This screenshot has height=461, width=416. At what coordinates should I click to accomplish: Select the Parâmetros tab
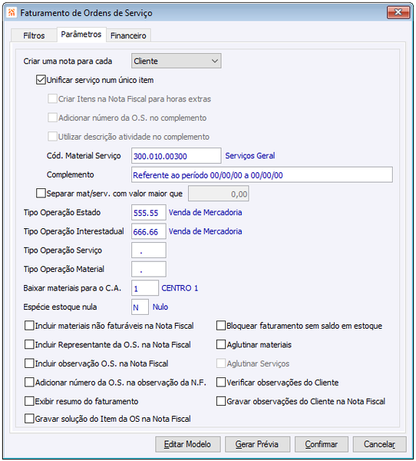click(81, 35)
